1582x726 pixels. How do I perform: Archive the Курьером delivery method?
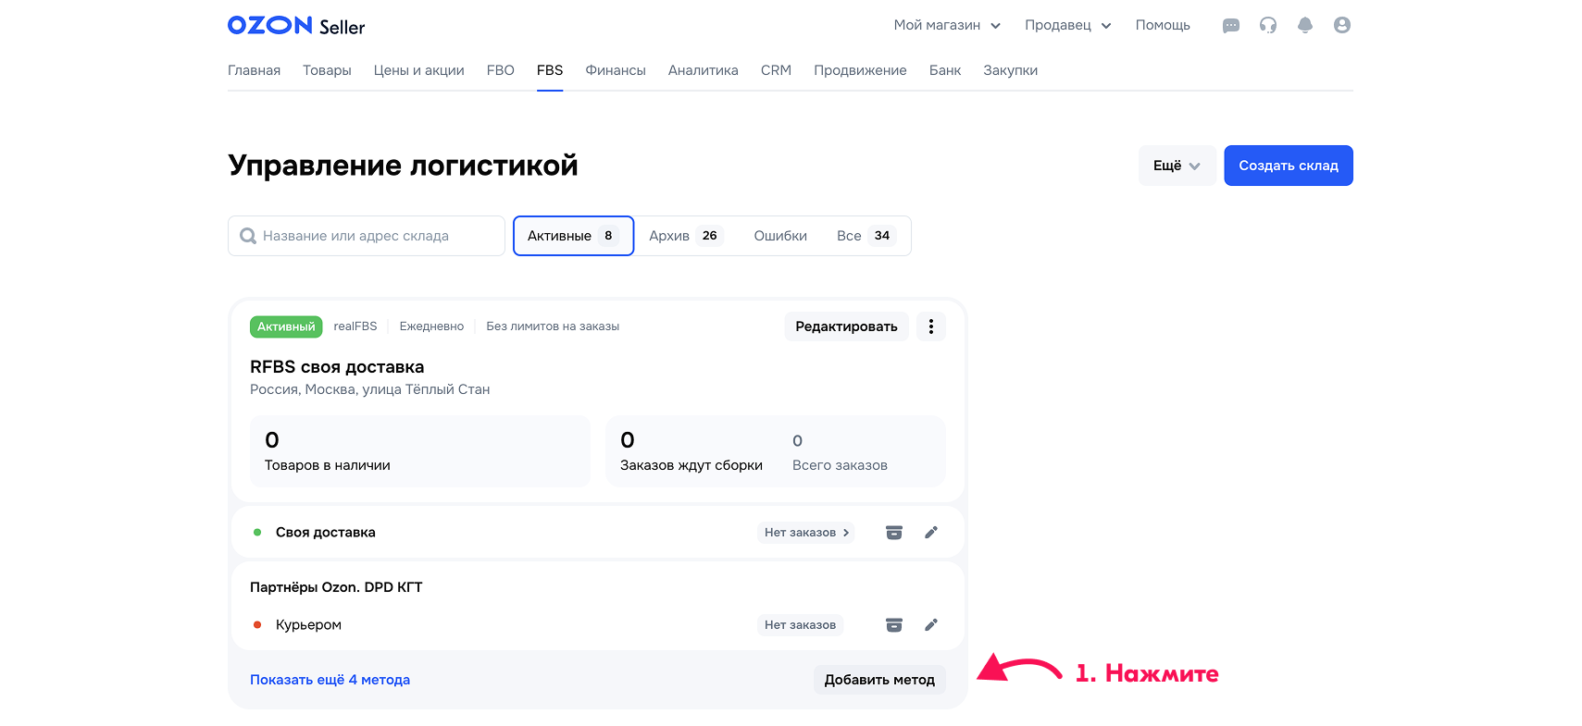[894, 625]
